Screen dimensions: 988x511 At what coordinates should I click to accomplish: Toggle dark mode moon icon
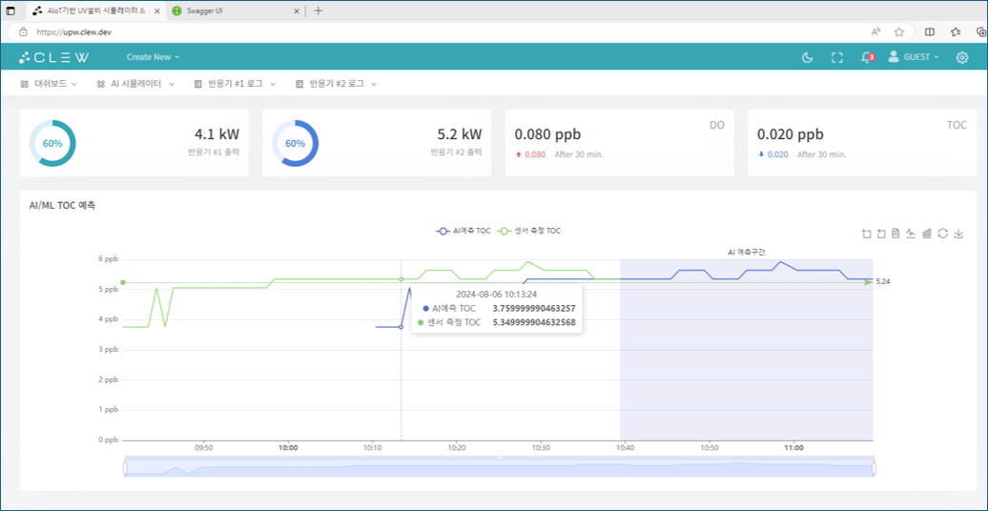tap(807, 57)
